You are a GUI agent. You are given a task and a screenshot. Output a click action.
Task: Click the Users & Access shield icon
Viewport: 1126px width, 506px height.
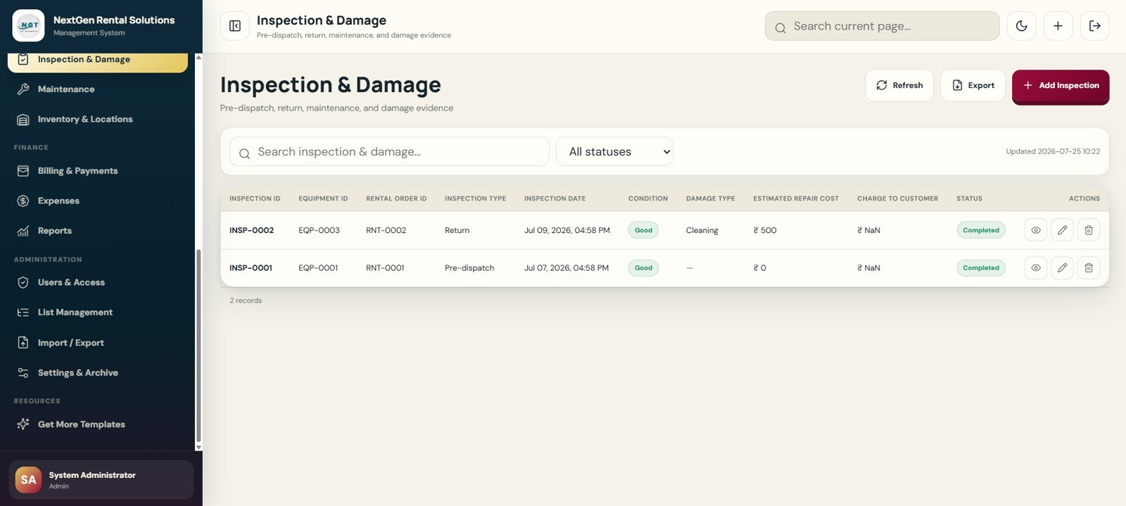click(x=23, y=283)
